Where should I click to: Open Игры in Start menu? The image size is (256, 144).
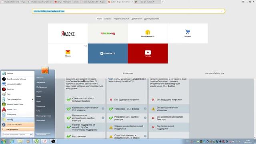38,101
